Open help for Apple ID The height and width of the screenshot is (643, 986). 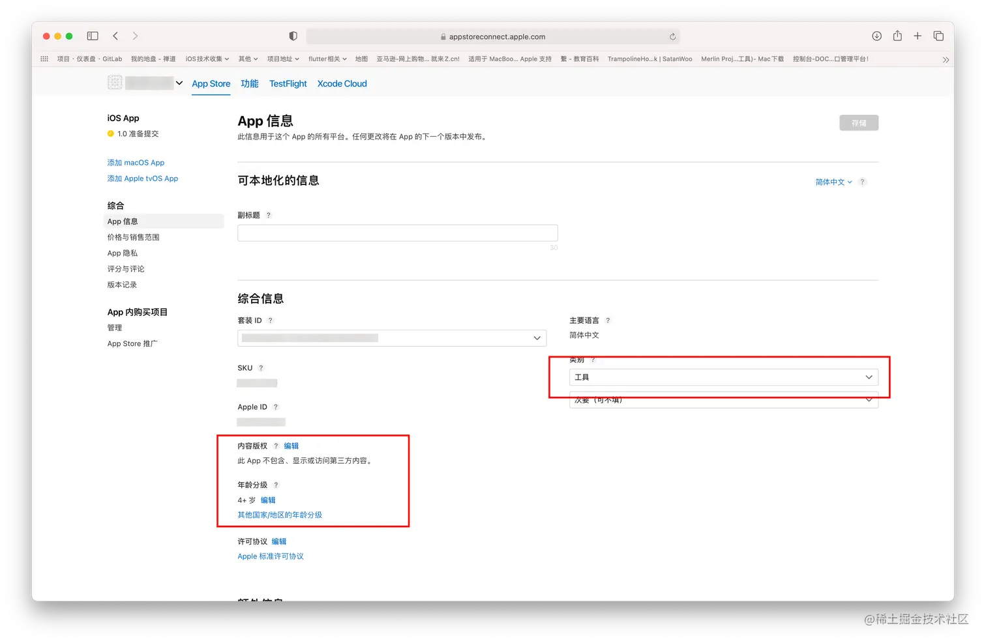[275, 407]
